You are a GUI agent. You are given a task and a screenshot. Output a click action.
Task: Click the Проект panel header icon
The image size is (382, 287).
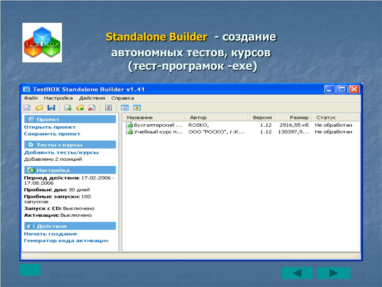pyautogui.click(x=31, y=119)
